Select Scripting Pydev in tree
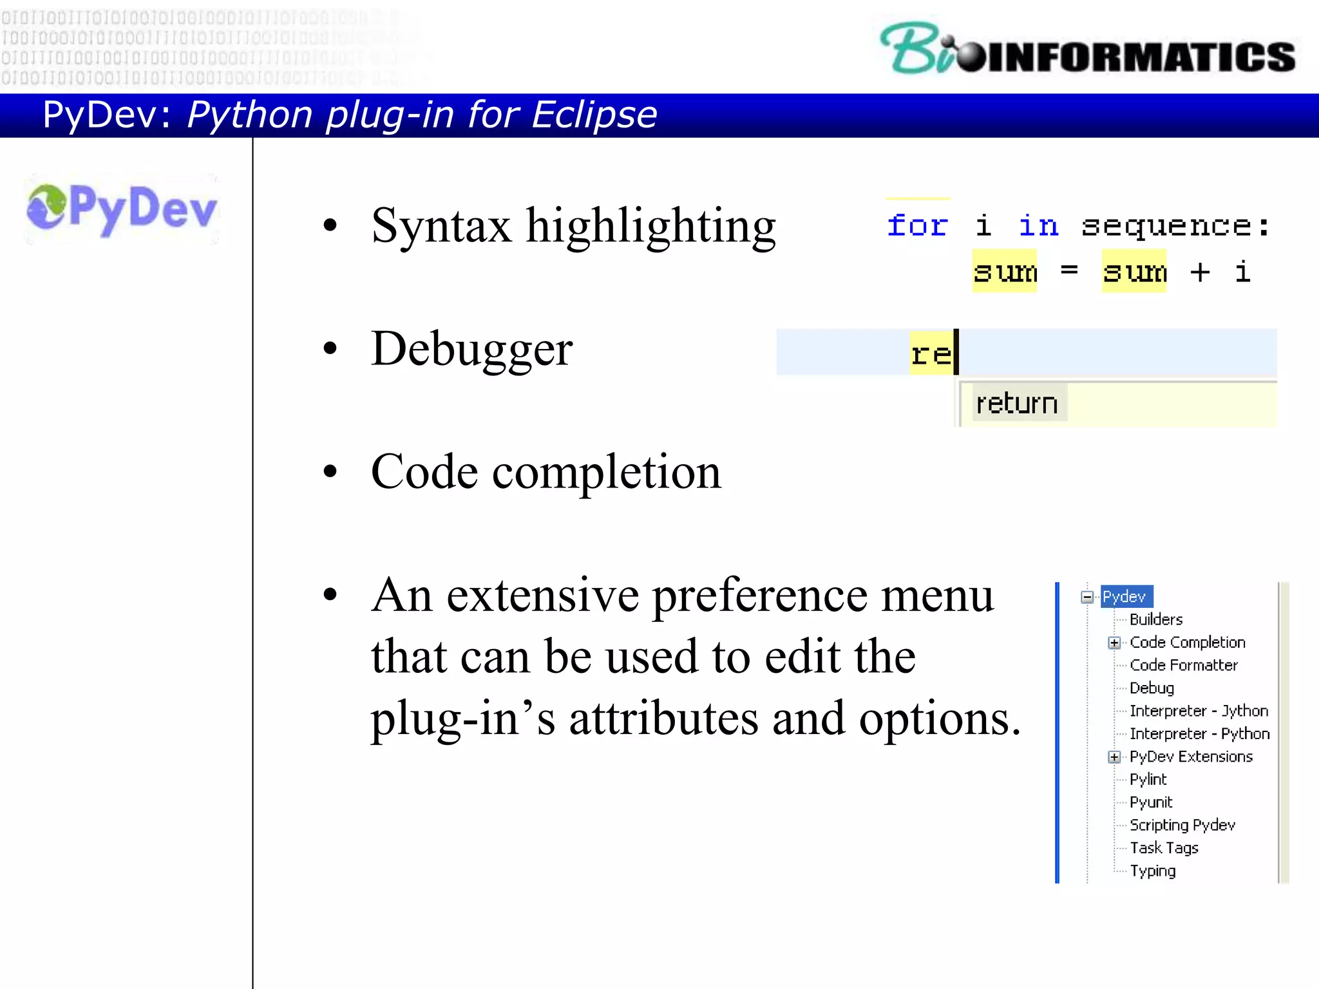The height and width of the screenshot is (989, 1319). [x=1182, y=825]
